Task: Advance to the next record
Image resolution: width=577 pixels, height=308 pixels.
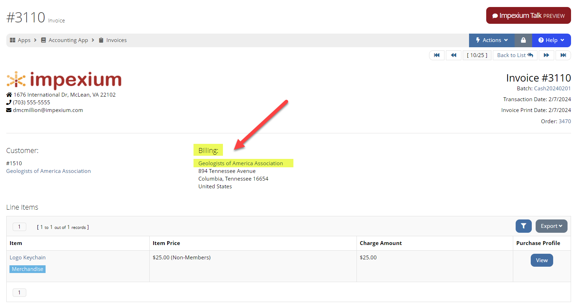Action: coord(547,55)
